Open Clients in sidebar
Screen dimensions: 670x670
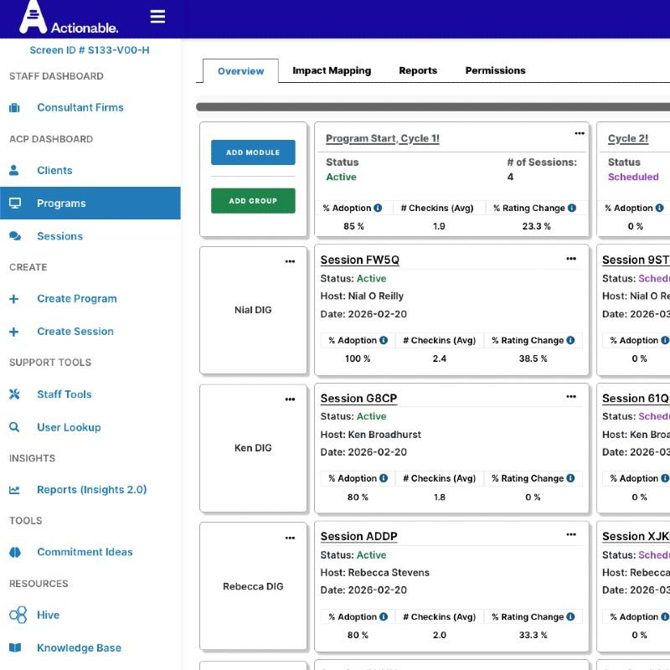pyautogui.click(x=54, y=170)
